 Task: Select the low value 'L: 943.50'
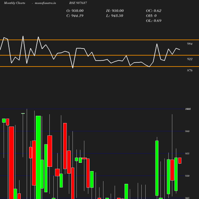pos(115,16)
